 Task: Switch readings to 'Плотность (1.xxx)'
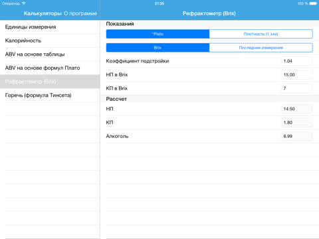[x=261, y=34]
